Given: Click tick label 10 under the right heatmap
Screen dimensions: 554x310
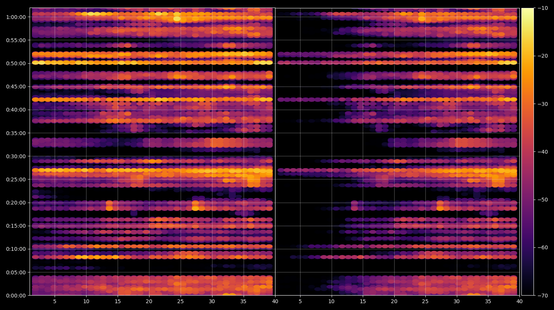Looking at the screenshot, I should pyautogui.click(x=331, y=302).
